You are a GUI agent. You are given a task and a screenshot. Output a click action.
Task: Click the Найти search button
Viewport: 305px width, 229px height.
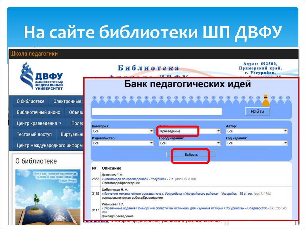pos(257,112)
